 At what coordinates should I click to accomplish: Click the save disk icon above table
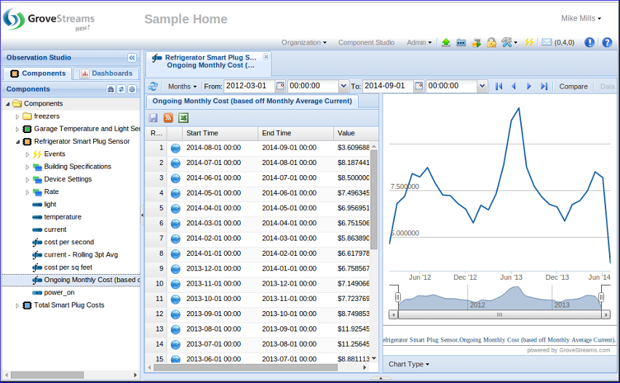[154, 118]
